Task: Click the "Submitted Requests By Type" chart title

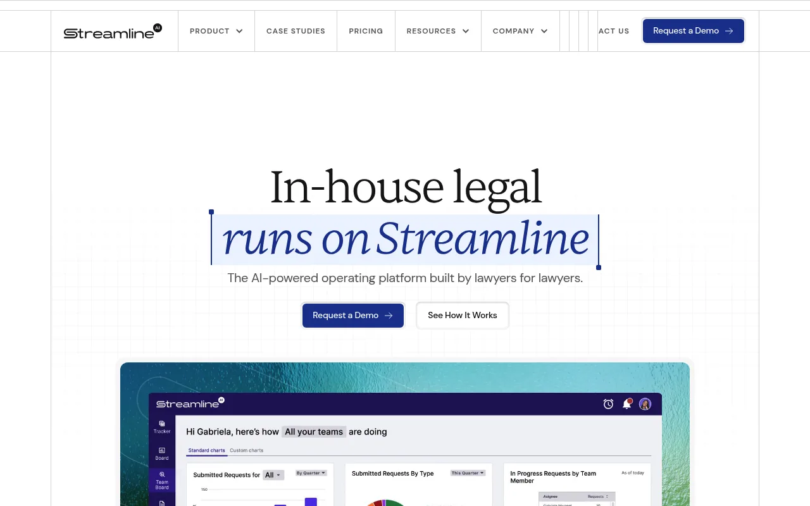Action: [392, 474]
